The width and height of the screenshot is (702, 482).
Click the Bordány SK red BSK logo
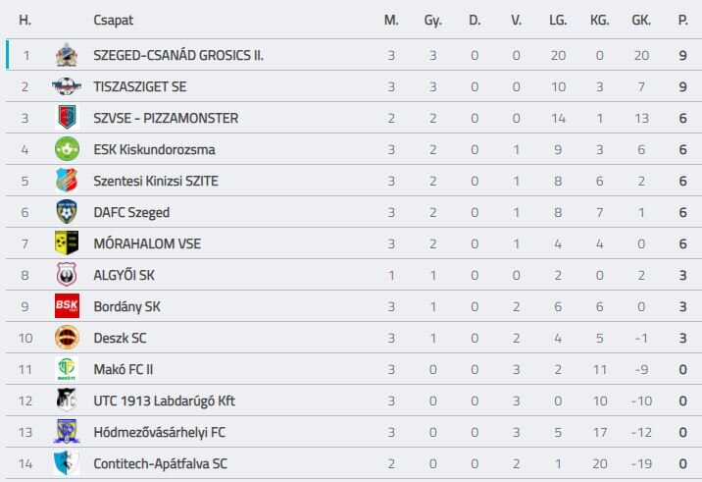(66, 306)
